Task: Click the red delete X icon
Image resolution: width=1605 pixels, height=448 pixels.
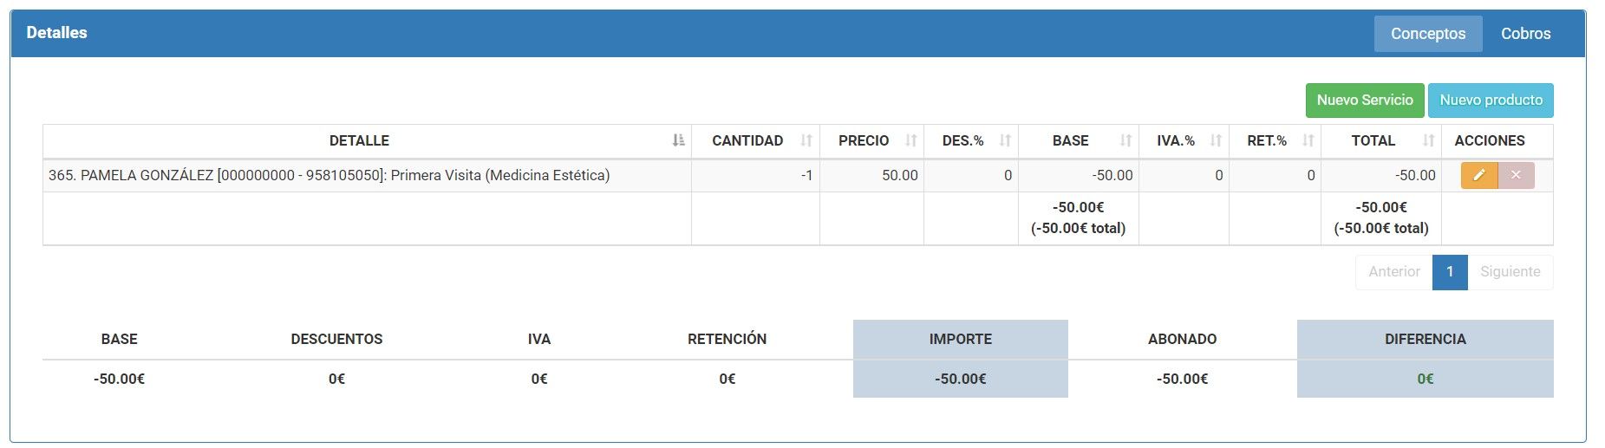Action: pos(1516,175)
